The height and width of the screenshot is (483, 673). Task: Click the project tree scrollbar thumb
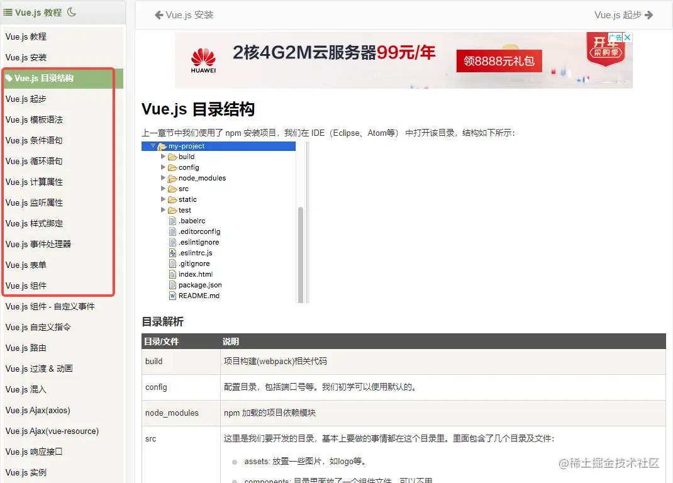coord(301,255)
